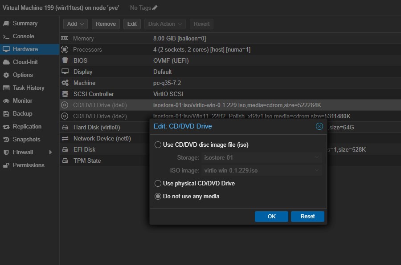Expand the Add hardware dropdown
Image resolution: width=401 pixels, height=265 pixels.
pyautogui.click(x=75, y=24)
